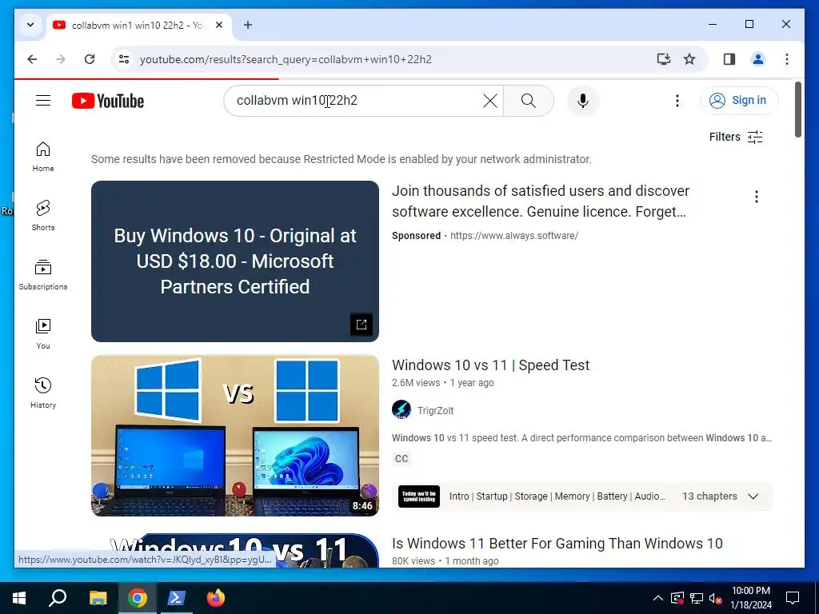The image size is (819, 614).
Task: Open the always.software sponsored link
Action: click(514, 236)
